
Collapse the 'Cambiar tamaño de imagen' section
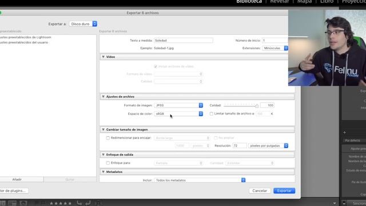click(x=103, y=129)
